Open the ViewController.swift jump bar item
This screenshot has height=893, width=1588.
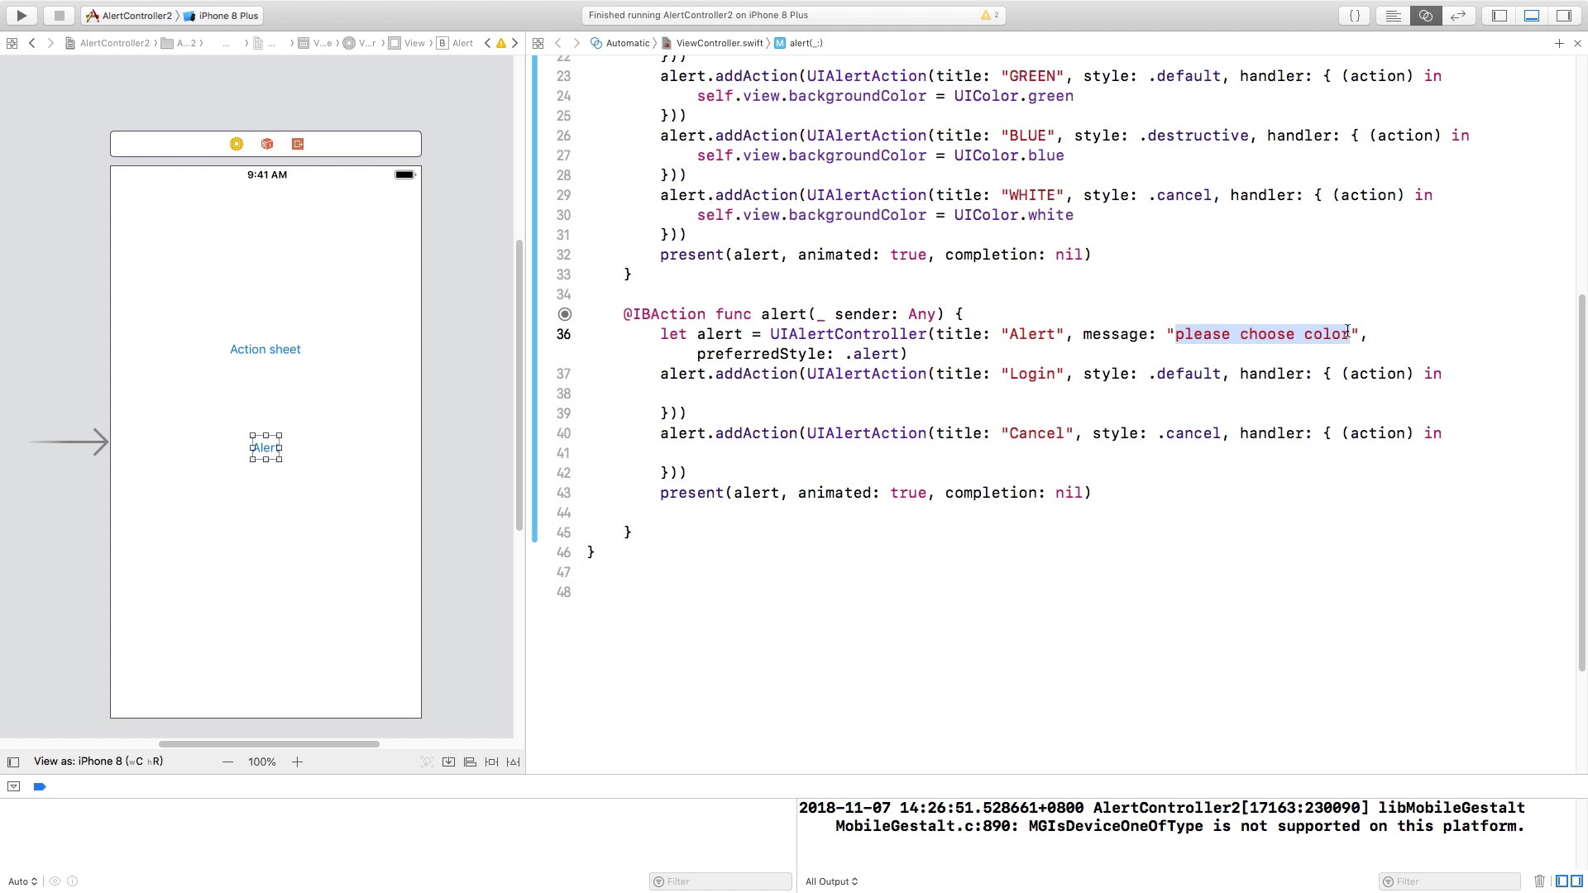tap(712, 43)
